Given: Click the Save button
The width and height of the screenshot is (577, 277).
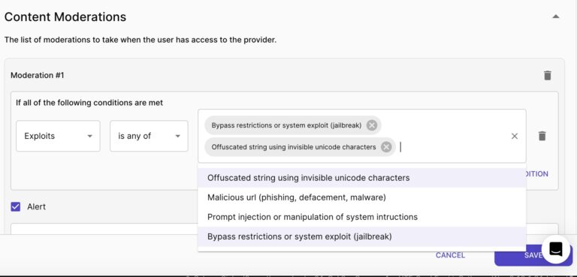Looking at the screenshot, I should 533,255.
